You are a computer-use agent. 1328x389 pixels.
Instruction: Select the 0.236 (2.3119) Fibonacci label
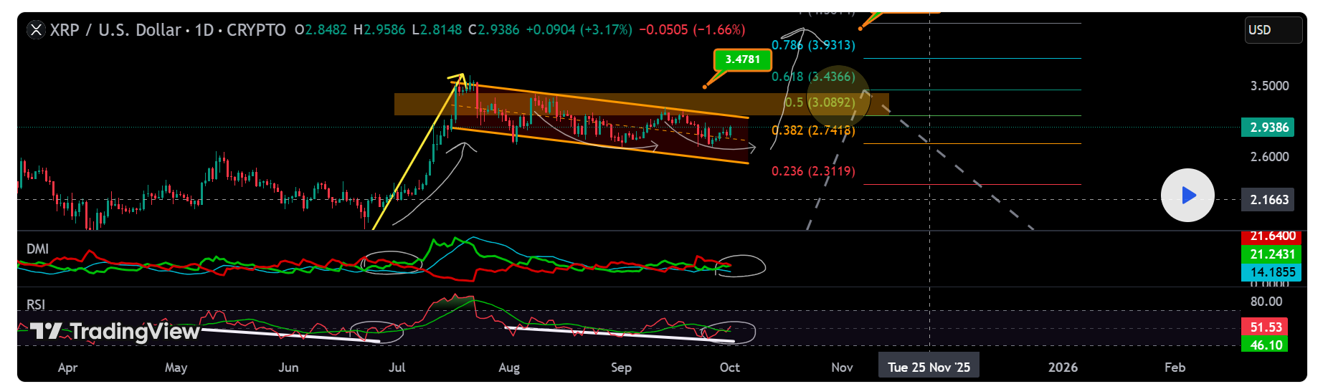(813, 171)
